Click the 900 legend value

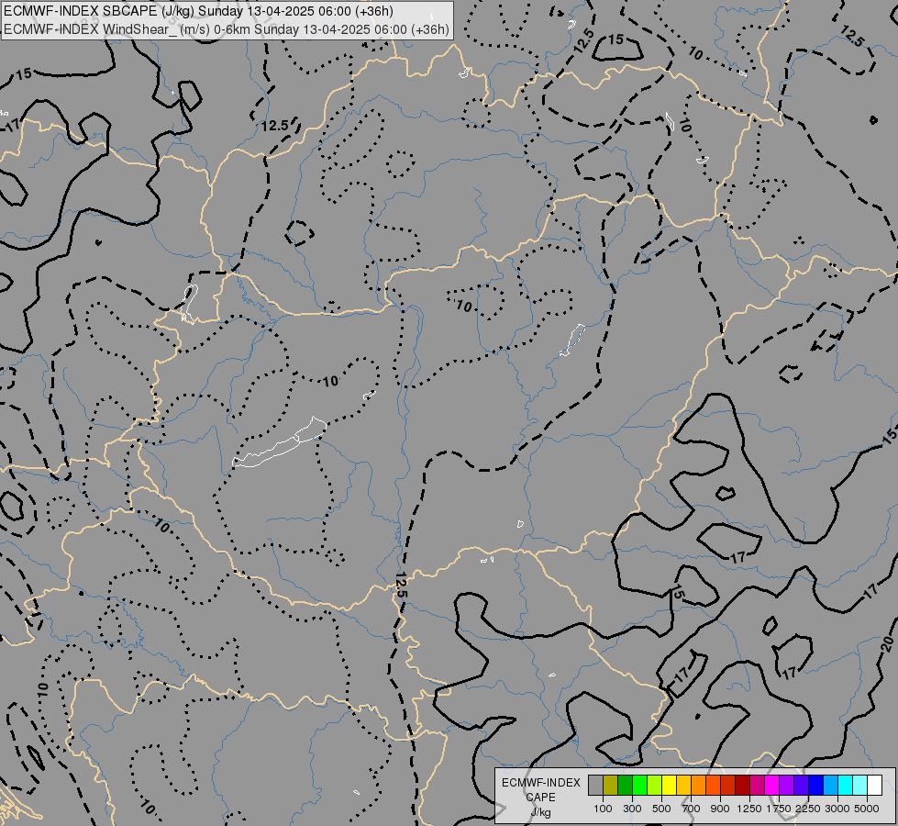[720, 809]
